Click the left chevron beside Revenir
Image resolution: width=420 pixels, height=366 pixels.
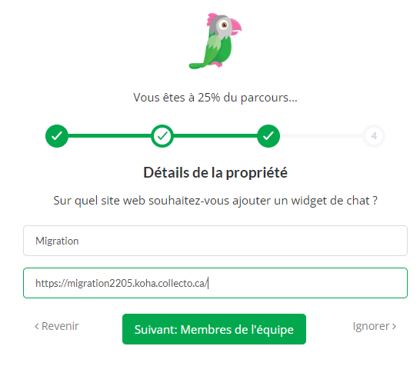pos(37,326)
